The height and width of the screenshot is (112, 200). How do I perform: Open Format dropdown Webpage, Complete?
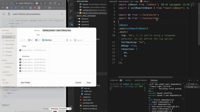(x=60, y=109)
